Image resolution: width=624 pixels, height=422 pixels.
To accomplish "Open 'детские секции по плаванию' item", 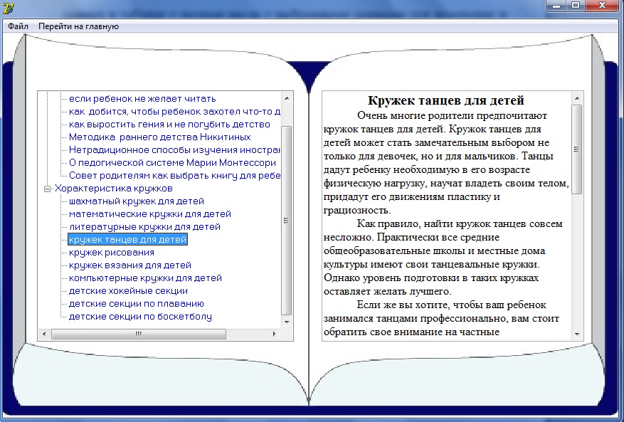I will click(137, 303).
